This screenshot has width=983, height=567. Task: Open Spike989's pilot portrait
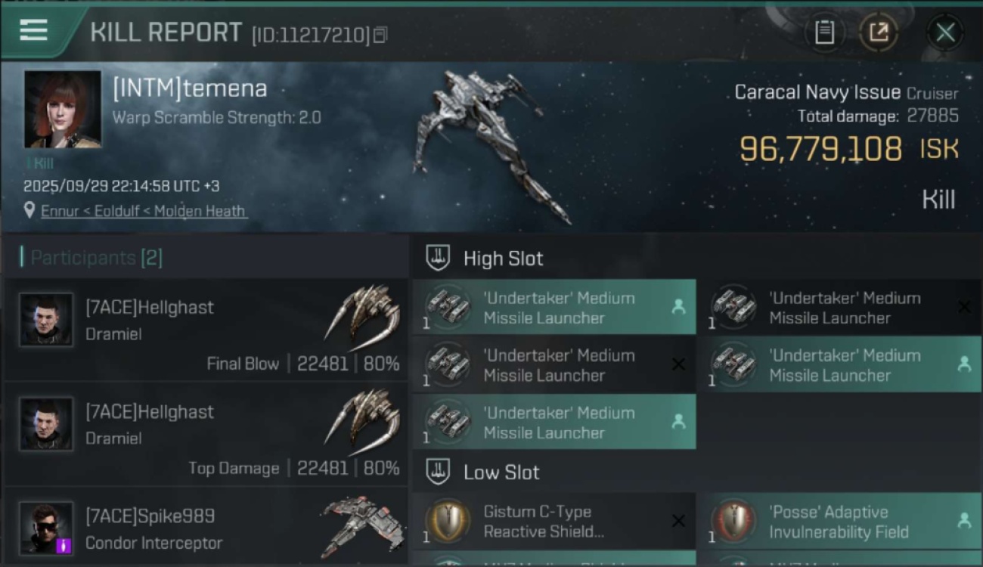pyautogui.click(x=46, y=528)
